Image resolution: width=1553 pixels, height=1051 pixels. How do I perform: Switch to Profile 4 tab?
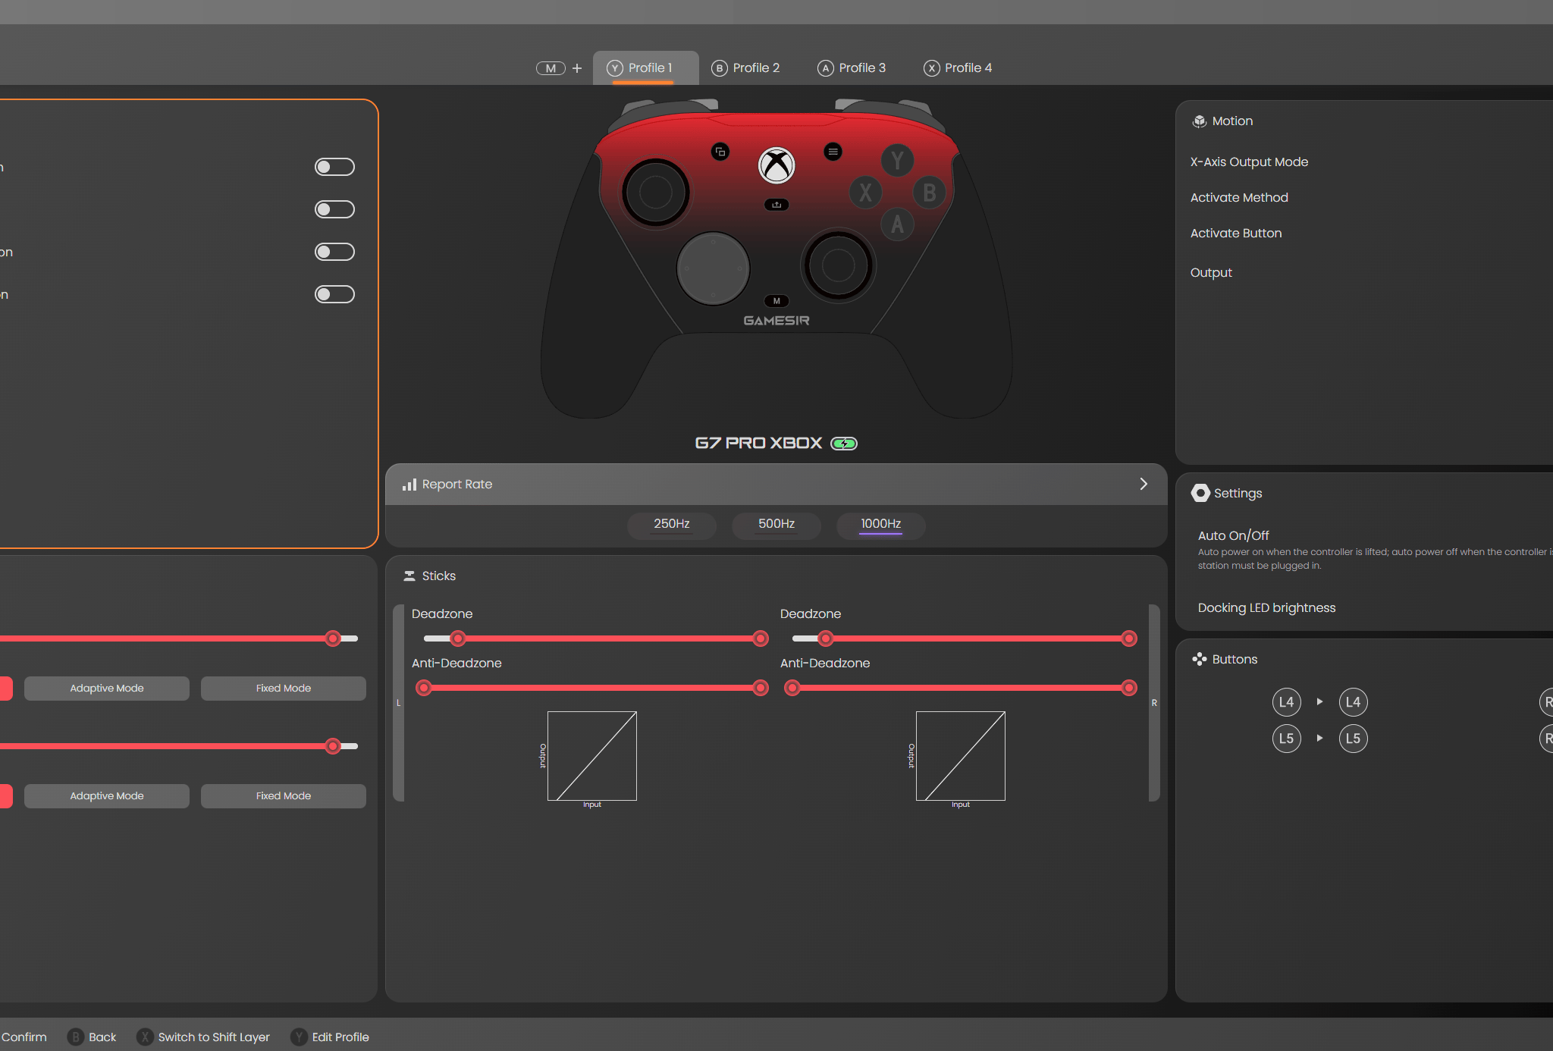click(x=958, y=67)
